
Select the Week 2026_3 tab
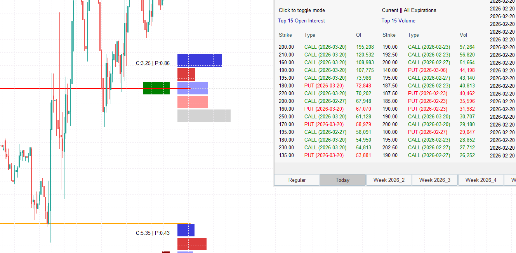point(434,180)
